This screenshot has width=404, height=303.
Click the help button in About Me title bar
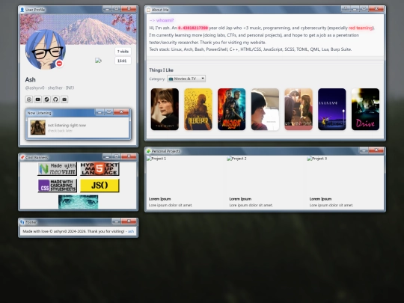[346, 8]
